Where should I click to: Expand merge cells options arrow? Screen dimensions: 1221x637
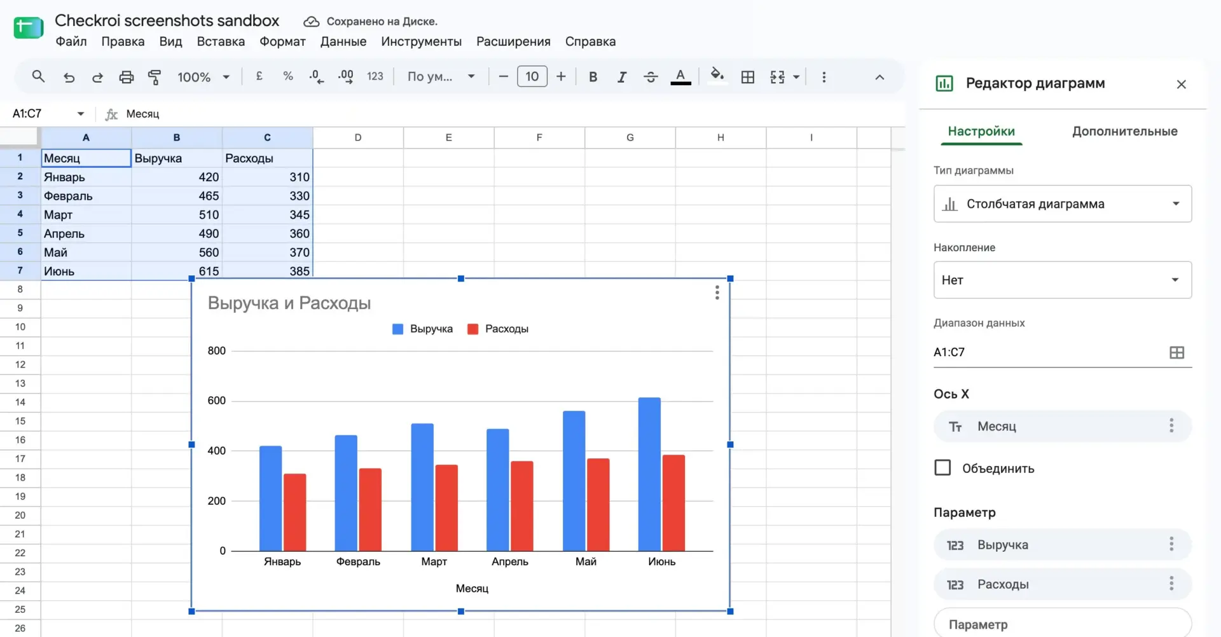(x=796, y=77)
